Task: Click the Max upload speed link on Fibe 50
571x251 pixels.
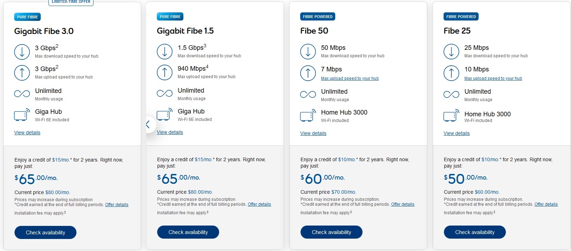Action: [x=350, y=78]
